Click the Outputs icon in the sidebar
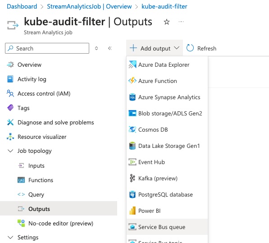Viewport: 269px width, 243px height. [x=21, y=209]
